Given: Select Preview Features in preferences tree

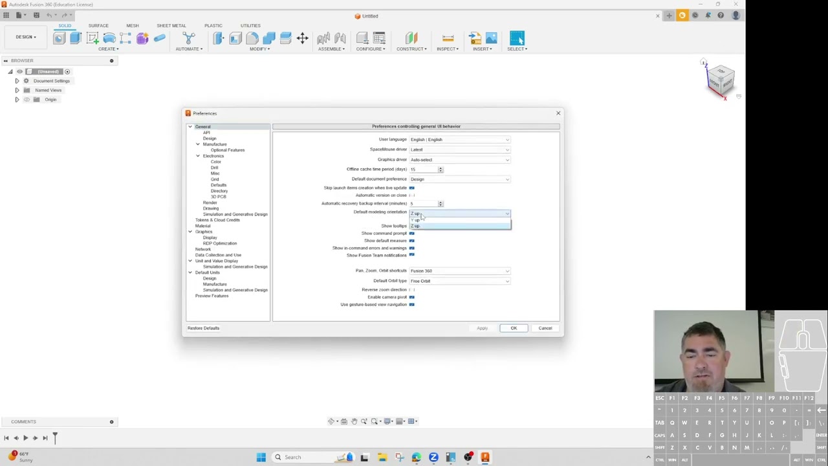Looking at the screenshot, I should [x=212, y=296].
